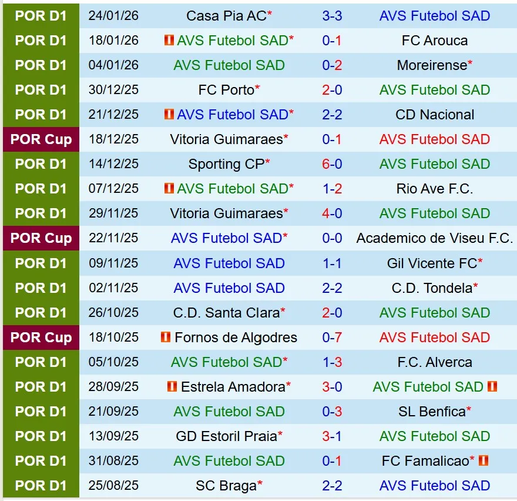Click the SL Benfica team name

click(432, 412)
